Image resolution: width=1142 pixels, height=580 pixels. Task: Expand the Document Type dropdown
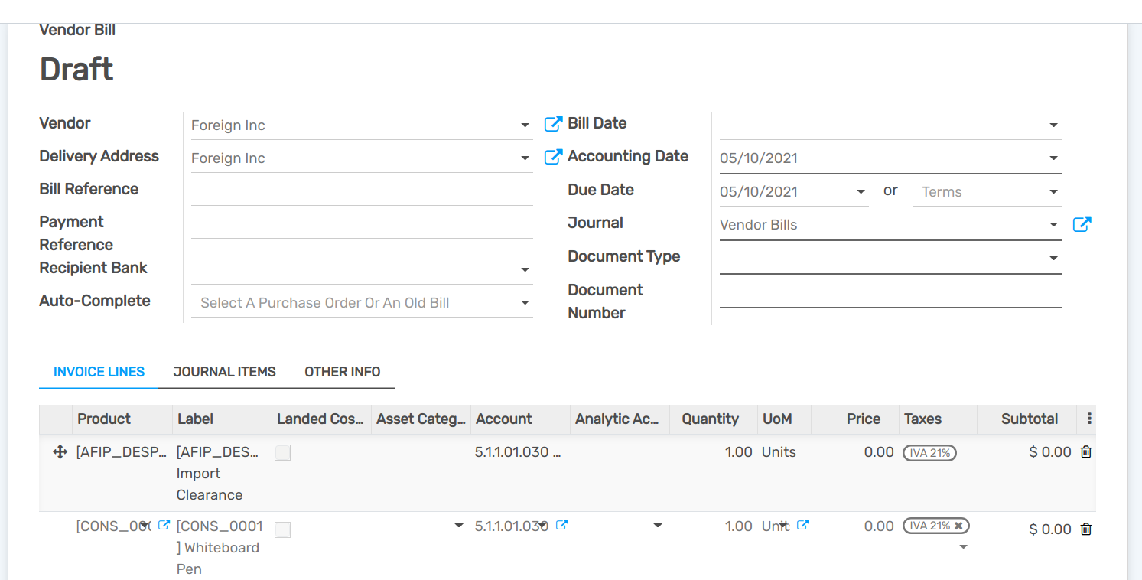point(1053,259)
